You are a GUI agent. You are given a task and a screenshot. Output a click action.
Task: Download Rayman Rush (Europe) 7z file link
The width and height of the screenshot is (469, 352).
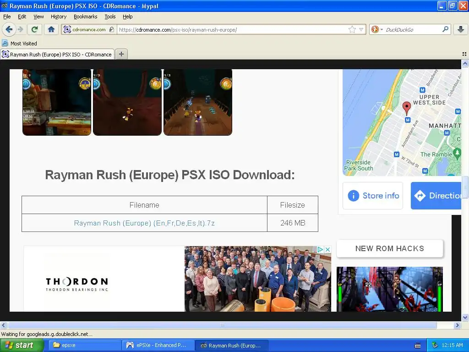144,223
